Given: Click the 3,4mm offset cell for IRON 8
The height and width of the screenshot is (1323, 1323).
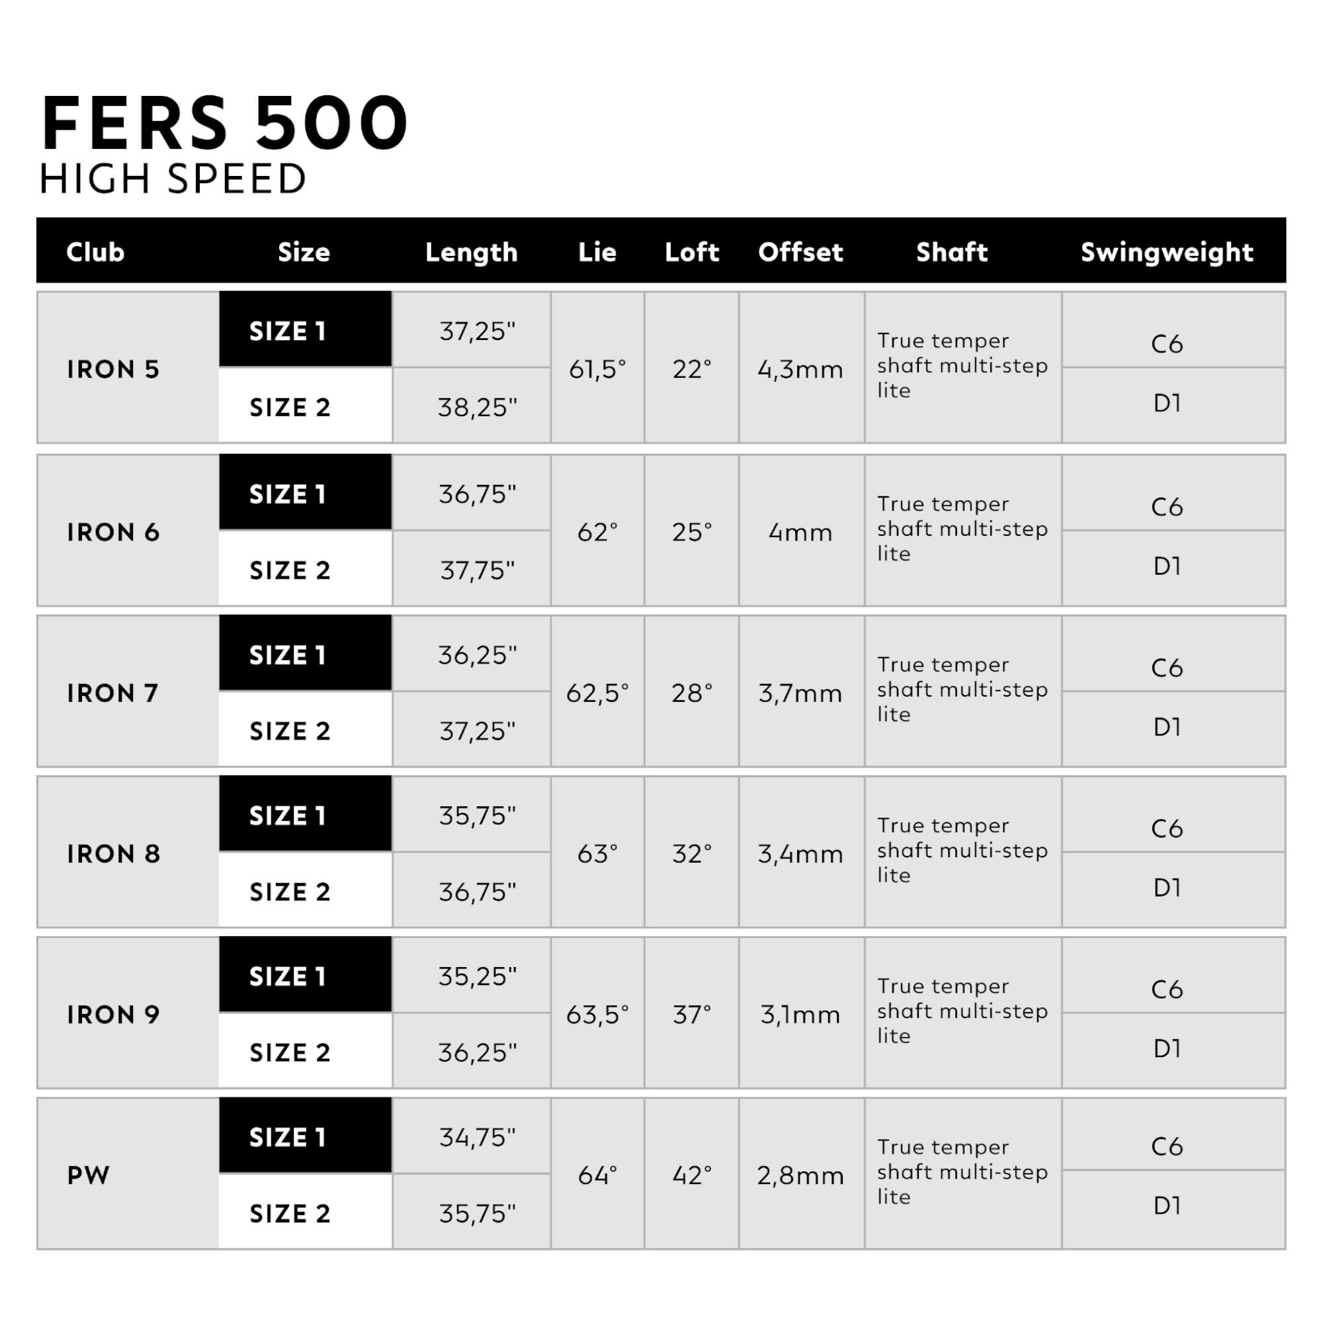Looking at the screenshot, I should 800,854.
